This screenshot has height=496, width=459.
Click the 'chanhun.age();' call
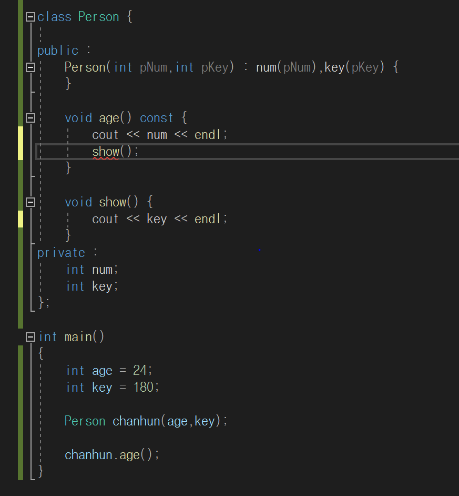[112, 455]
